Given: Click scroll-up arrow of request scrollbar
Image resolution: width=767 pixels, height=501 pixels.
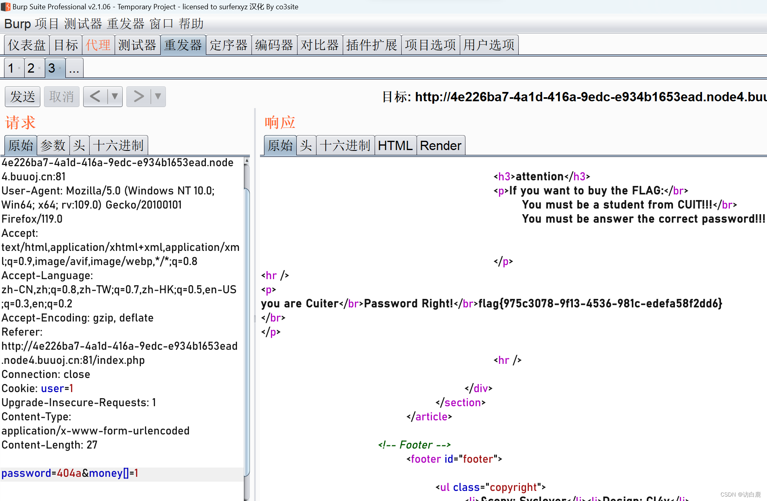Looking at the screenshot, I should (x=247, y=161).
